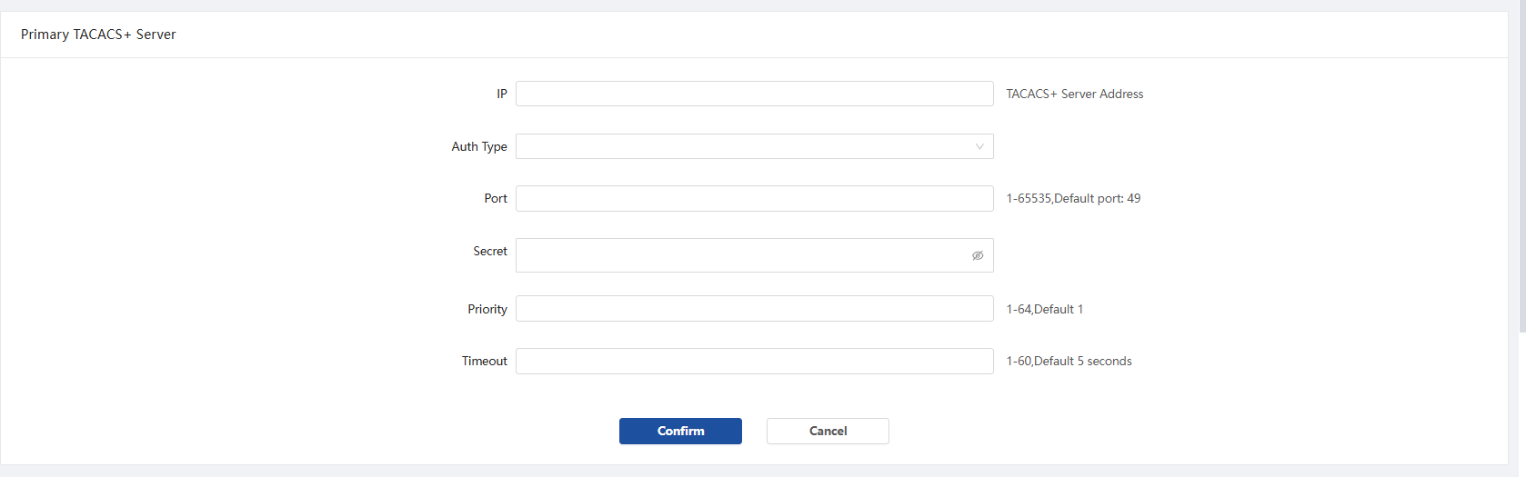Click the Auth Type label

pyautogui.click(x=479, y=146)
